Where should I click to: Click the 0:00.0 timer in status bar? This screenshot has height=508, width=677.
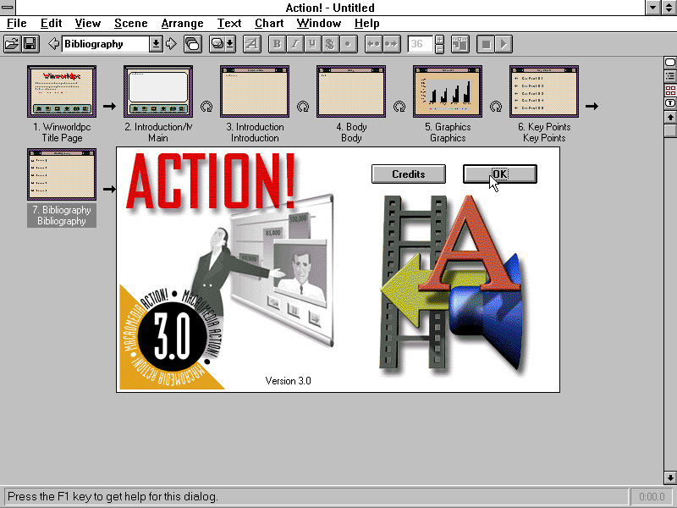(652, 497)
